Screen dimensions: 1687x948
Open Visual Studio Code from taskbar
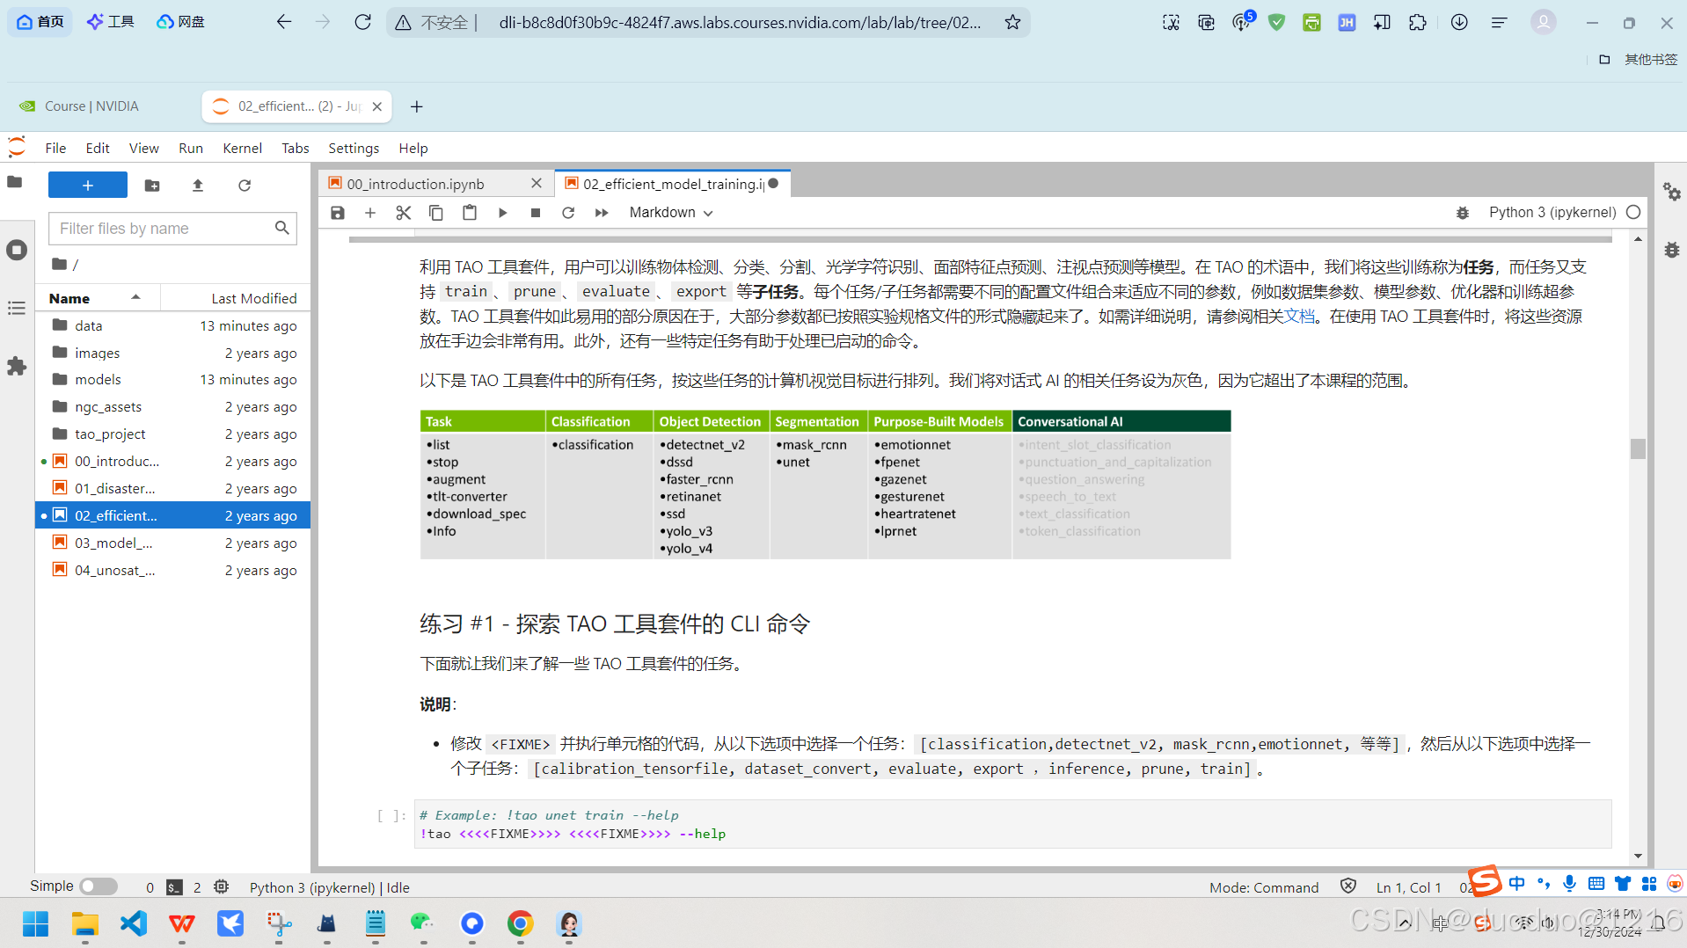[133, 923]
